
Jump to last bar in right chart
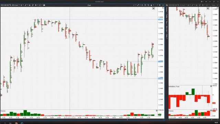pos(208,8)
